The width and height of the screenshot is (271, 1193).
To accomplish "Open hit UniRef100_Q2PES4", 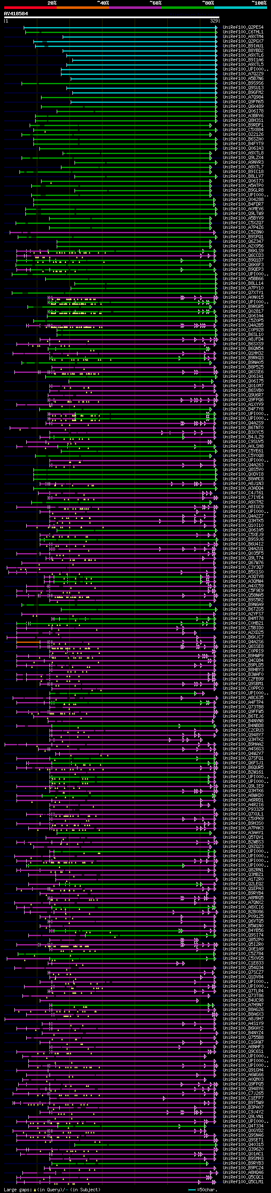I will pos(243,28).
